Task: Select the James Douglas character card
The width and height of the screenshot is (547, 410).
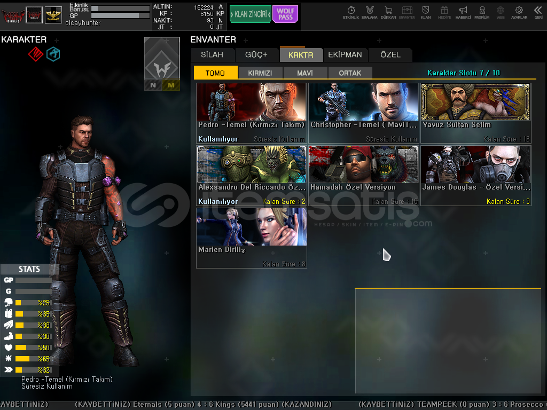Action: 476,176
